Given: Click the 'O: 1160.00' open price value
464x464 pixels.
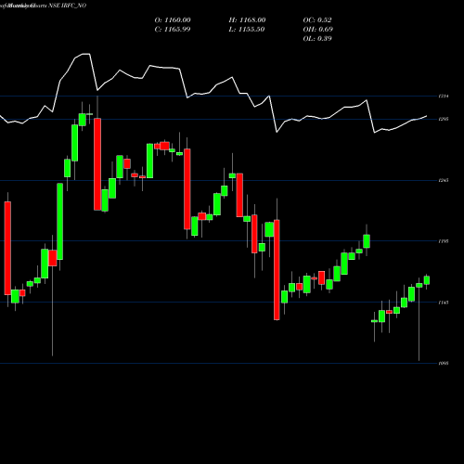Looking at the screenshot, I should tap(173, 20).
